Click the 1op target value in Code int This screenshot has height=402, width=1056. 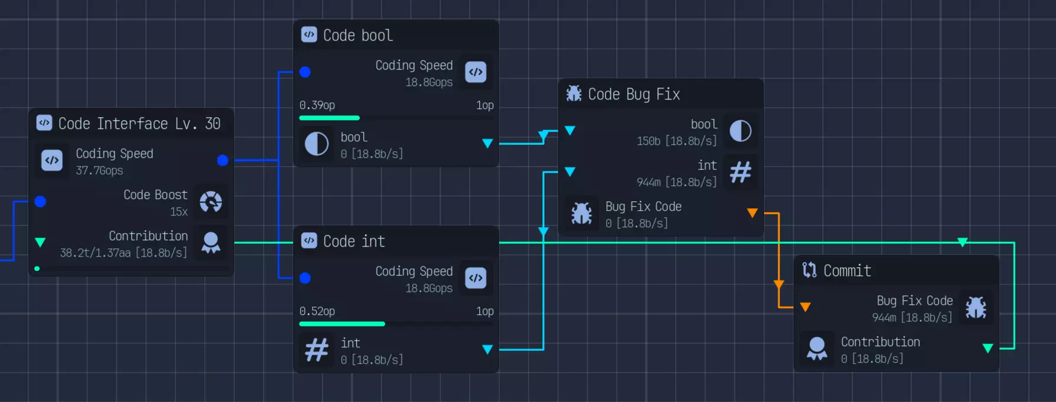485,311
